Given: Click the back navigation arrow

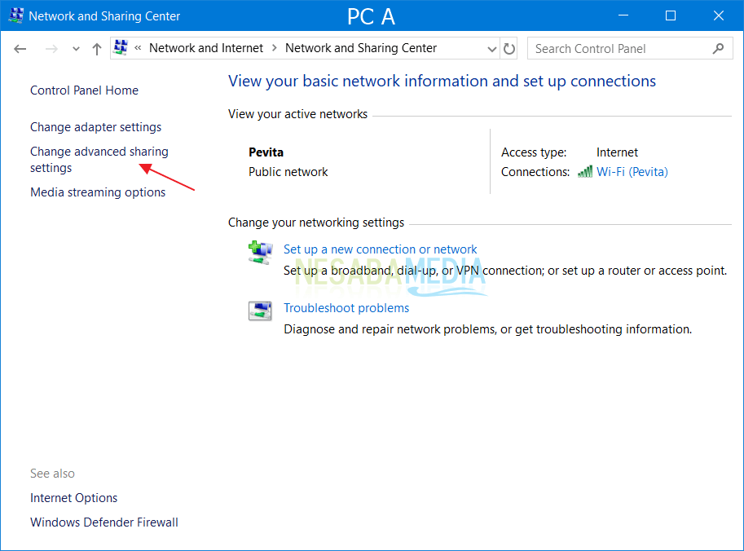Looking at the screenshot, I should pos(20,48).
